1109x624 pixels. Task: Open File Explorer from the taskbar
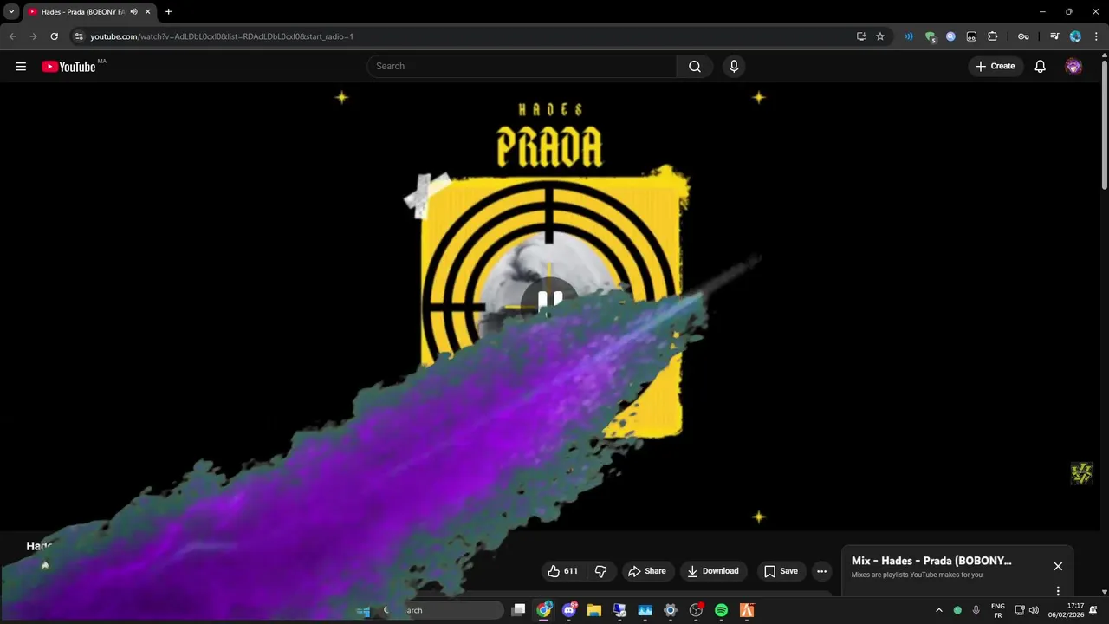click(594, 610)
